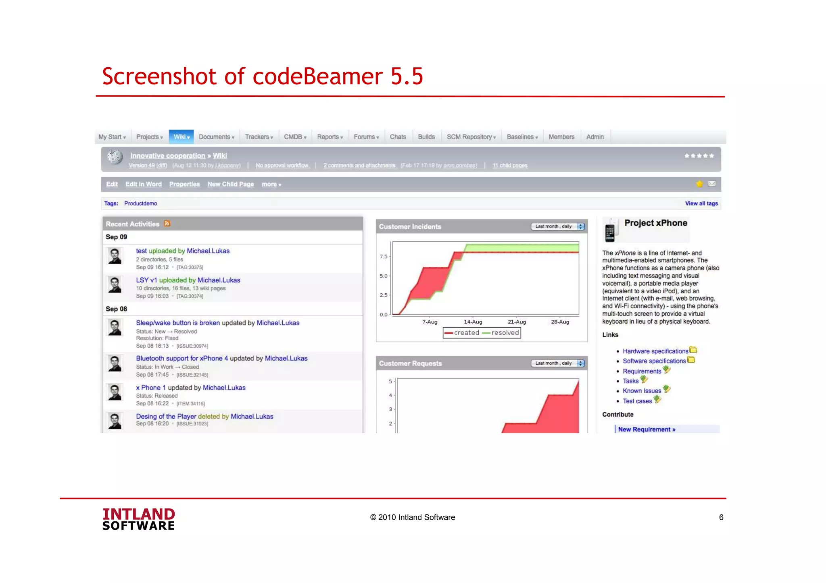Open the CMDB dropdown menu
Viewport: 826px width, 583px height.
pyautogui.click(x=295, y=137)
